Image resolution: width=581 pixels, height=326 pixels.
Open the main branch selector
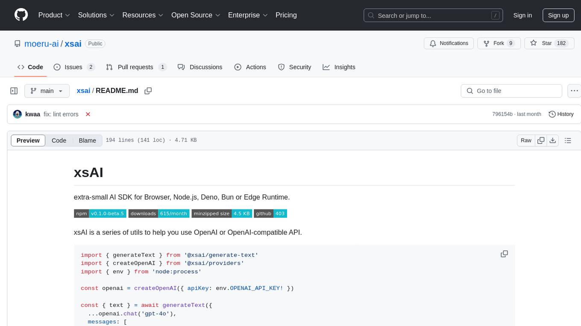(47, 91)
